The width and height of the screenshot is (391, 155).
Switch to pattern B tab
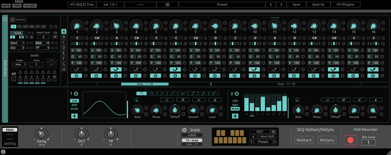click(x=64, y=37)
